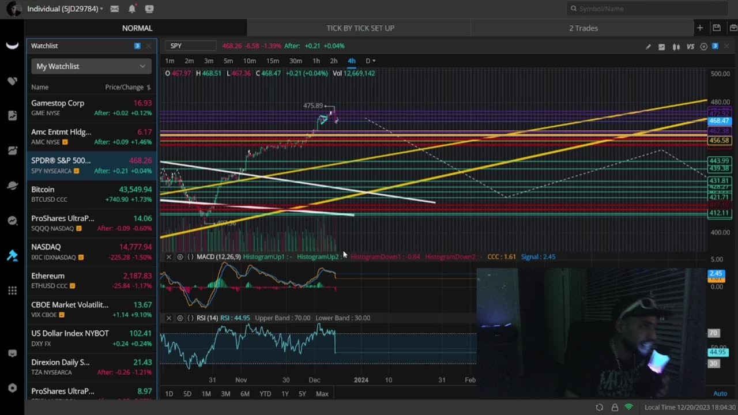The width and height of the screenshot is (738, 415).
Task: Save the layout with the floppy disk icon
Action: pos(717,28)
